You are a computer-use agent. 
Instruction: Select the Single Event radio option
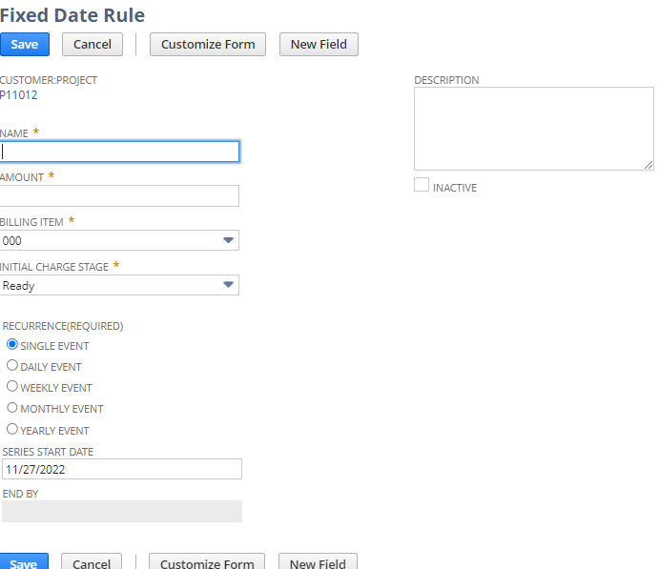[x=12, y=345]
